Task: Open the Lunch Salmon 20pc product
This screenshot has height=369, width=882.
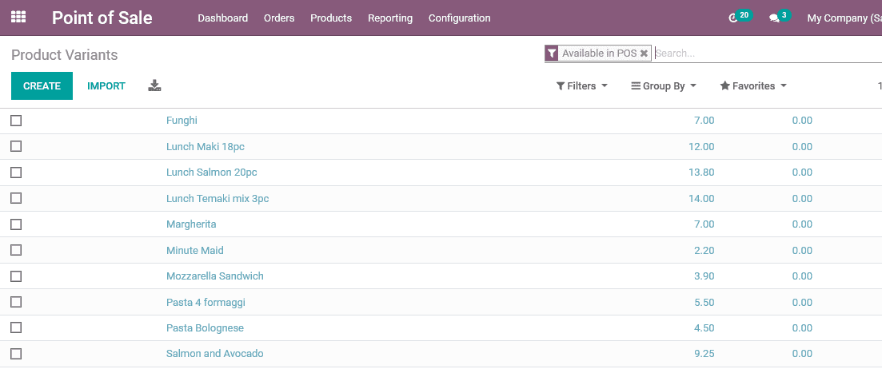Action: (211, 173)
